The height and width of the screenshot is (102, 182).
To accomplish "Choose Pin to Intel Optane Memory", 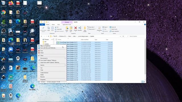I will tap(52, 60).
